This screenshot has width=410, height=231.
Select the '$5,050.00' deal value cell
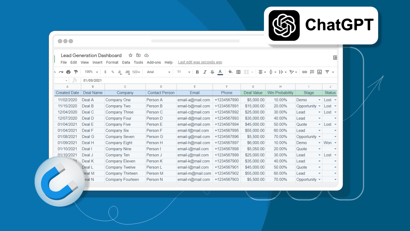253,149
